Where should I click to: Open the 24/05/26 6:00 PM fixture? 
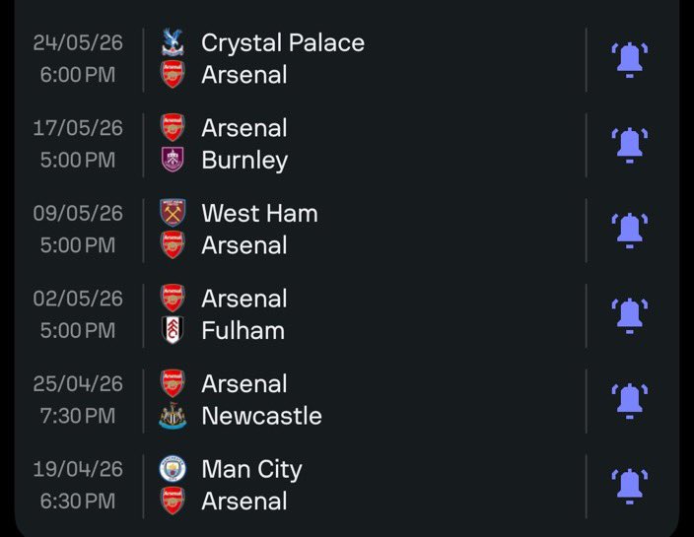click(77, 59)
